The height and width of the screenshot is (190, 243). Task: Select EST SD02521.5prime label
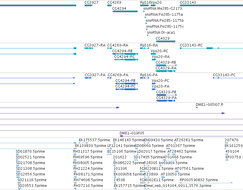coord(30,157)
